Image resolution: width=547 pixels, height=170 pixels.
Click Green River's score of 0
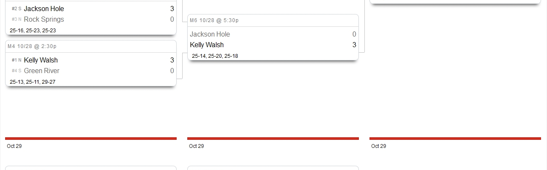click(172, 71)
